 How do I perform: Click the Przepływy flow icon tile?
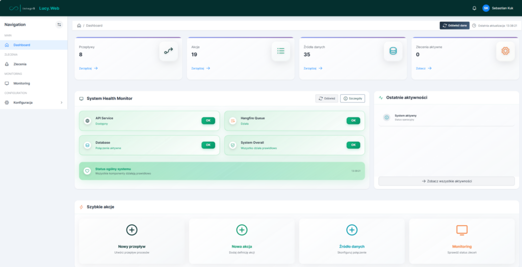click(168, 51)
